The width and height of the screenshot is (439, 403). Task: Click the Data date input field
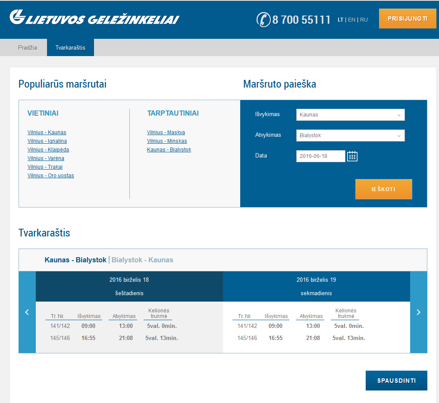click(320, 156)
